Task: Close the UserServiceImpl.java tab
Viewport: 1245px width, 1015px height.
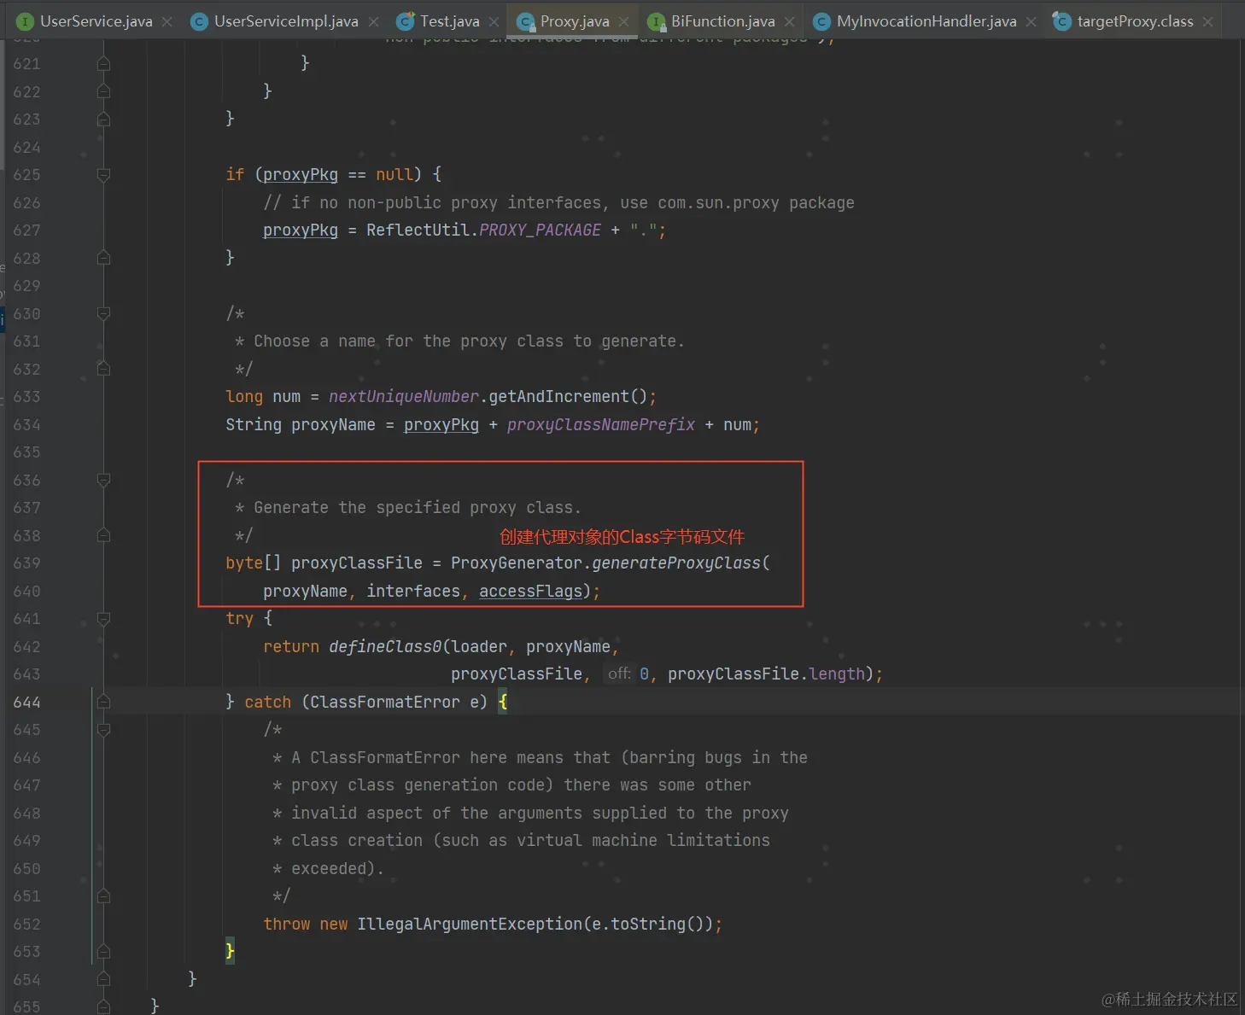Action: pos(373,22)
